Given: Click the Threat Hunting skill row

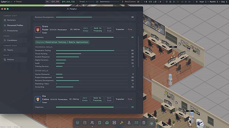Looking at the screenshot, I should click(84, 54).
